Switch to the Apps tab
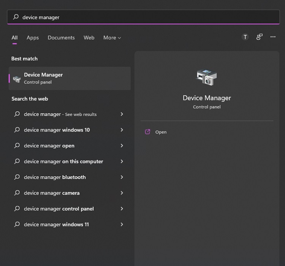The image size is (285, 266). point(33,38)
